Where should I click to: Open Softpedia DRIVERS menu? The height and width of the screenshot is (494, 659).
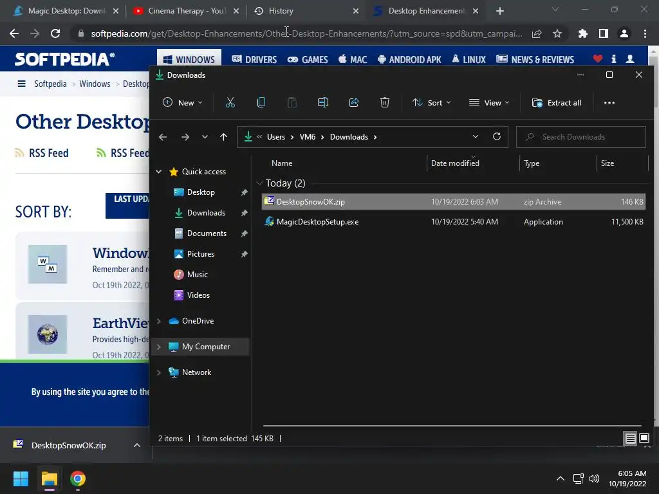click(254, 60)
